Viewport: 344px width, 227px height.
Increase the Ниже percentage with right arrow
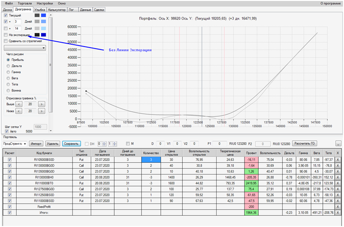(x=42, y=111)
